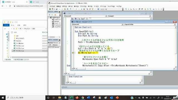This screenshot has width=178, height=100.
Task: Open the 編集 menu in VBA editor
Action: click(x=59, y=6)
